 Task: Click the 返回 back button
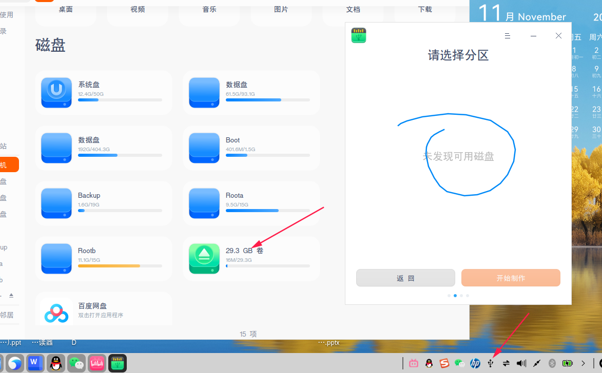coord(405,278)
